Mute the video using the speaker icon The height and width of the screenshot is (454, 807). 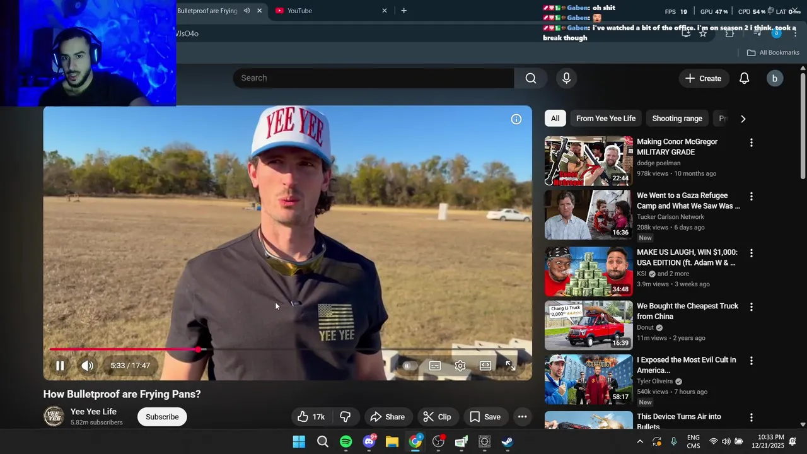tap(88, 366)
